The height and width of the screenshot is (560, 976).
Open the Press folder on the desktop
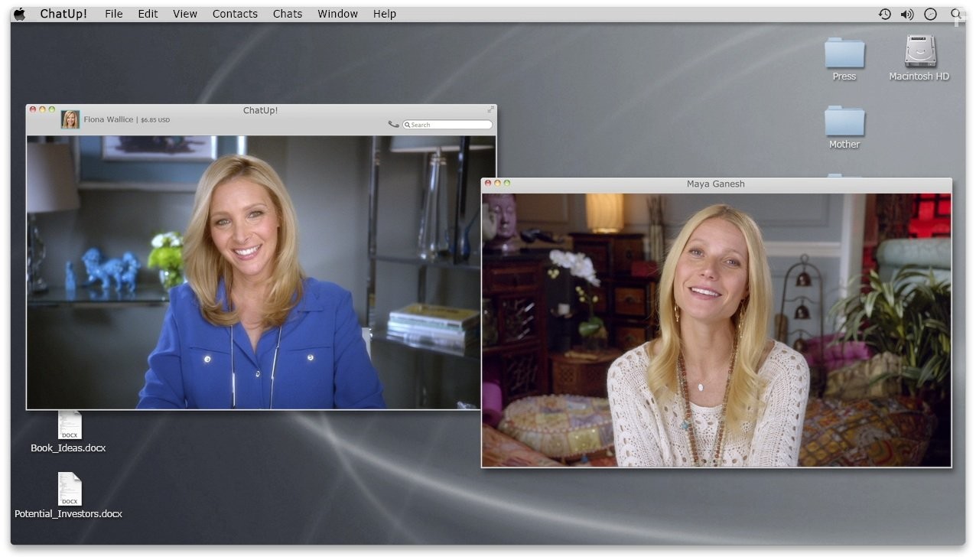[844, 54]
